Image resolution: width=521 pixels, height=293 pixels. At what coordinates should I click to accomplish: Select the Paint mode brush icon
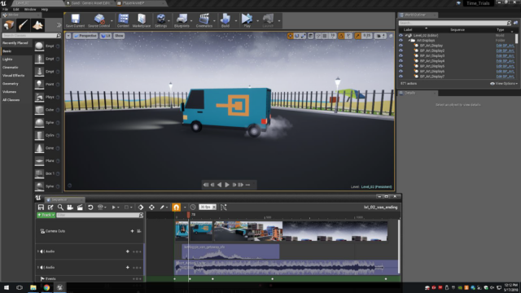pyautogui.click(x=23, y=25)
